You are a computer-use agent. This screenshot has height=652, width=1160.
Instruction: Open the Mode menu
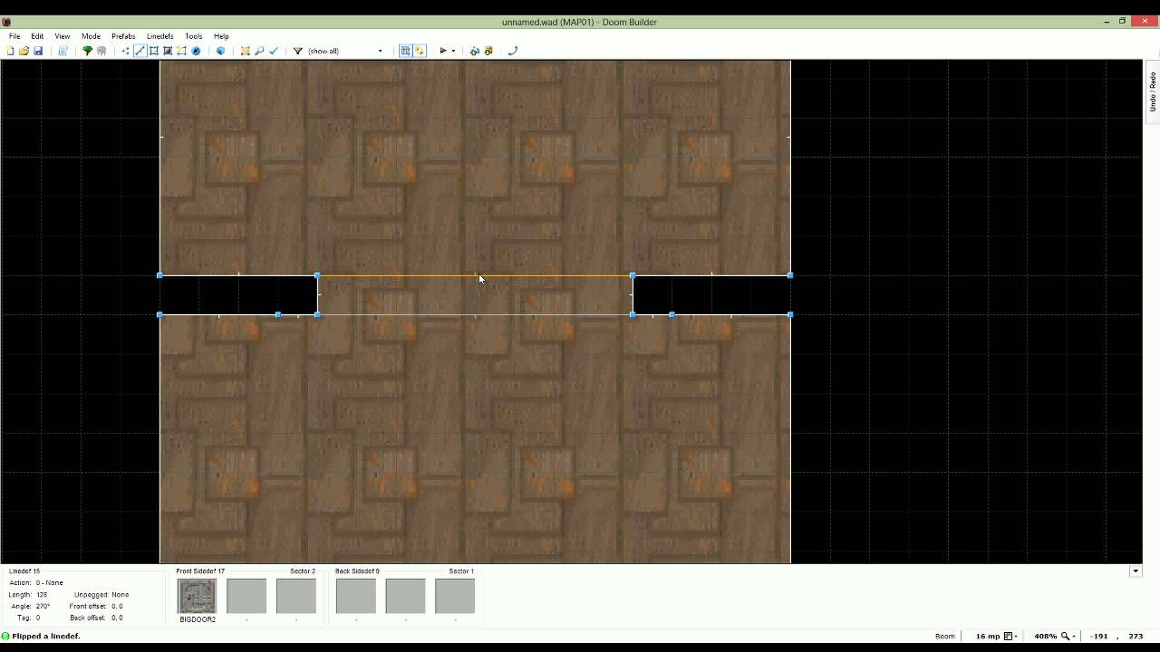(91, 36)
